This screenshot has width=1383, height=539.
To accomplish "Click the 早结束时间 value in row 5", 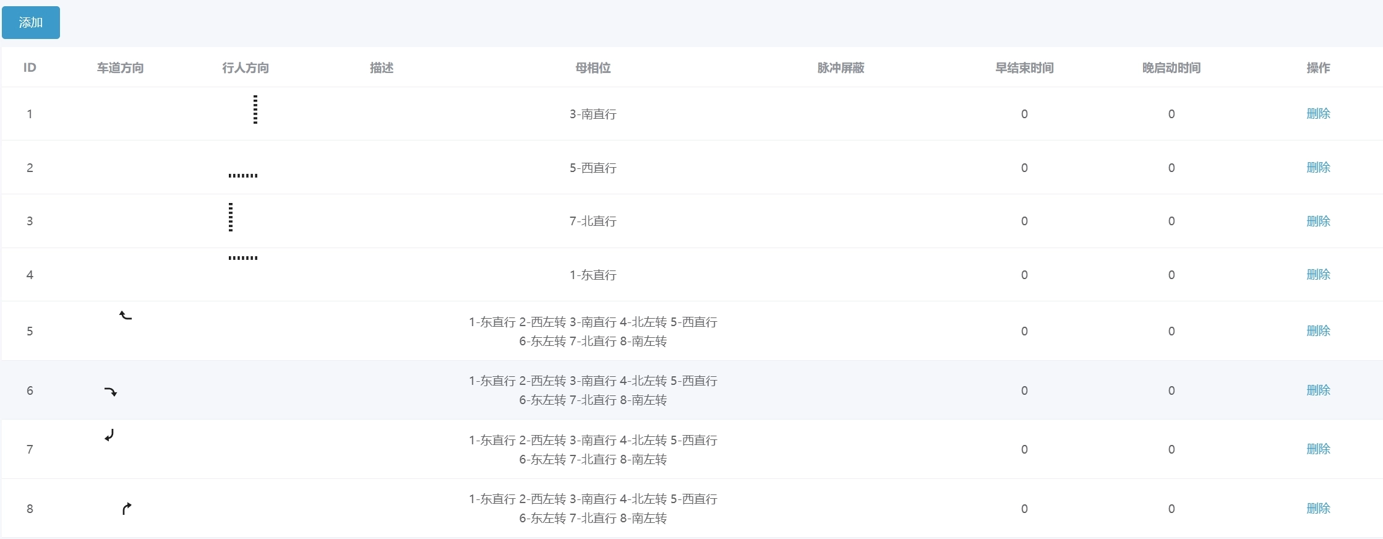I will click(x=1024, y=331).
